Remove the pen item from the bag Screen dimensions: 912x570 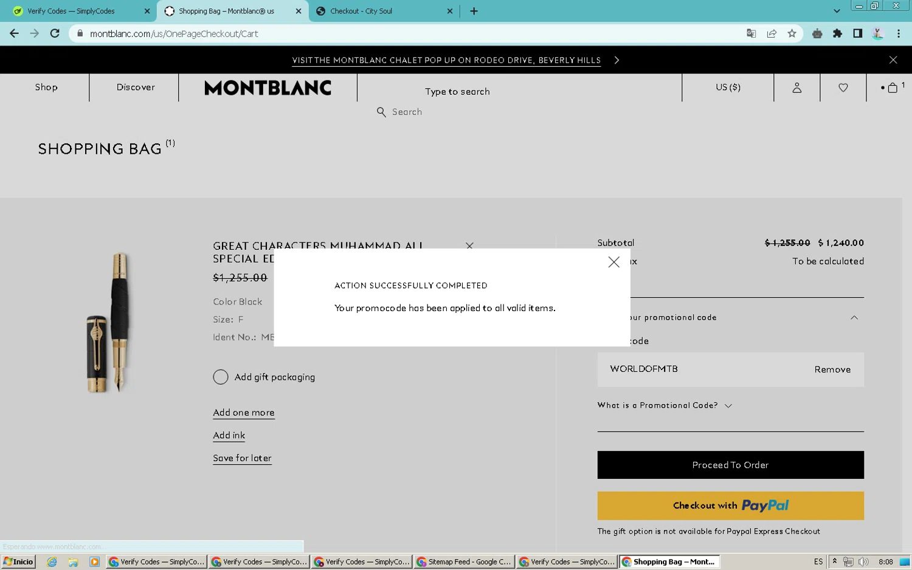pos(469,246)
